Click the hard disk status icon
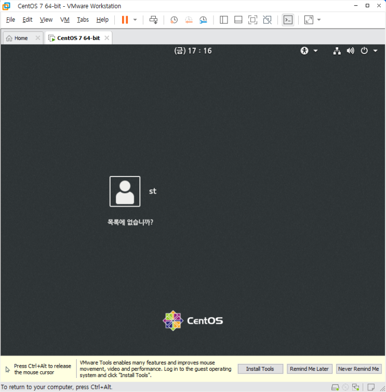Viewport: 386px width, 392px height. (x=335, y=387)
